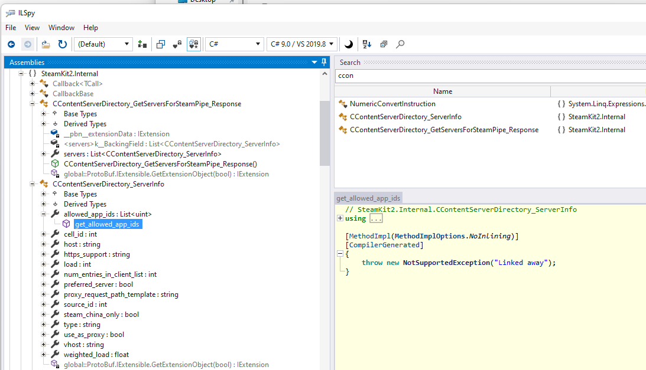Open the View menu

point(32,27)
